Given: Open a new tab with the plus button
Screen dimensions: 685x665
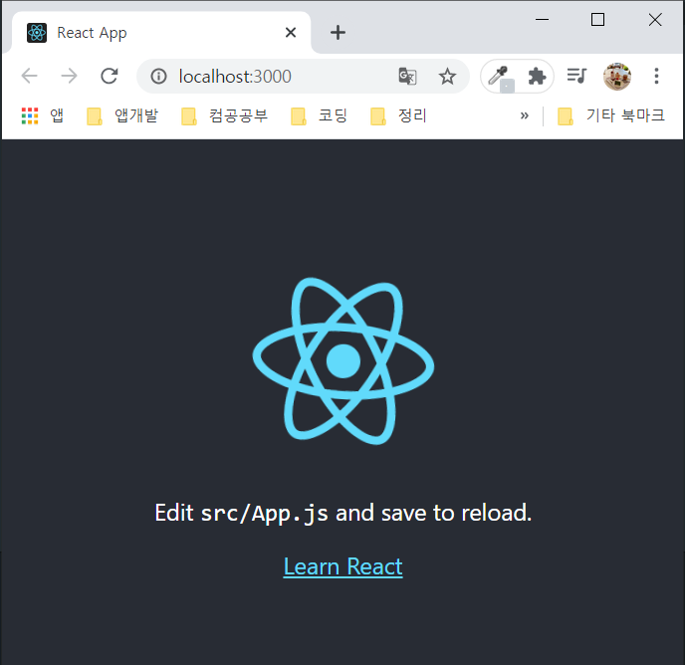Looking at the screenshot, I should pyautogui.click(x=338, y=32).
